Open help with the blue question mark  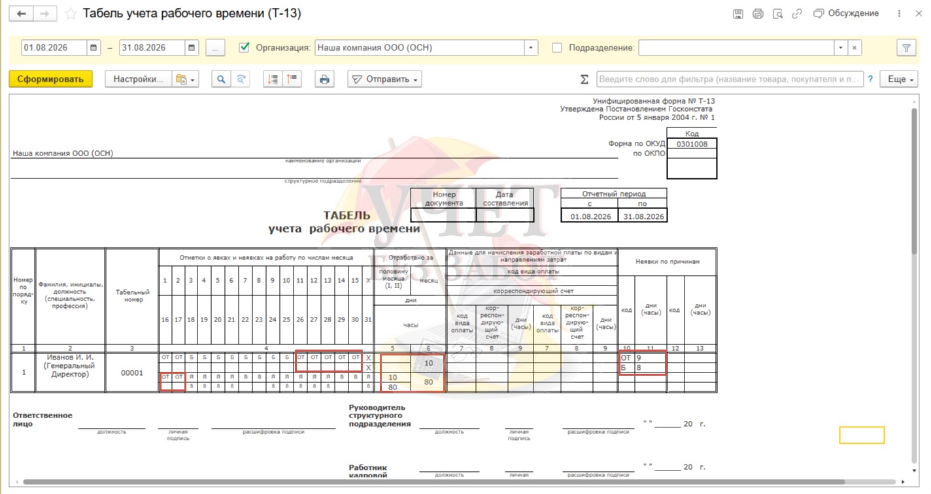pyautogui.click(x=870, y=79)
